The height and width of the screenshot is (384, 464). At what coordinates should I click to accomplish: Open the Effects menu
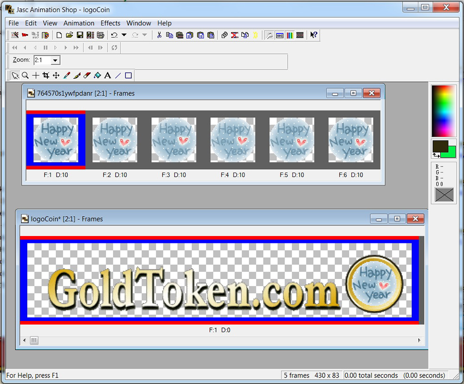coord(110,23)
